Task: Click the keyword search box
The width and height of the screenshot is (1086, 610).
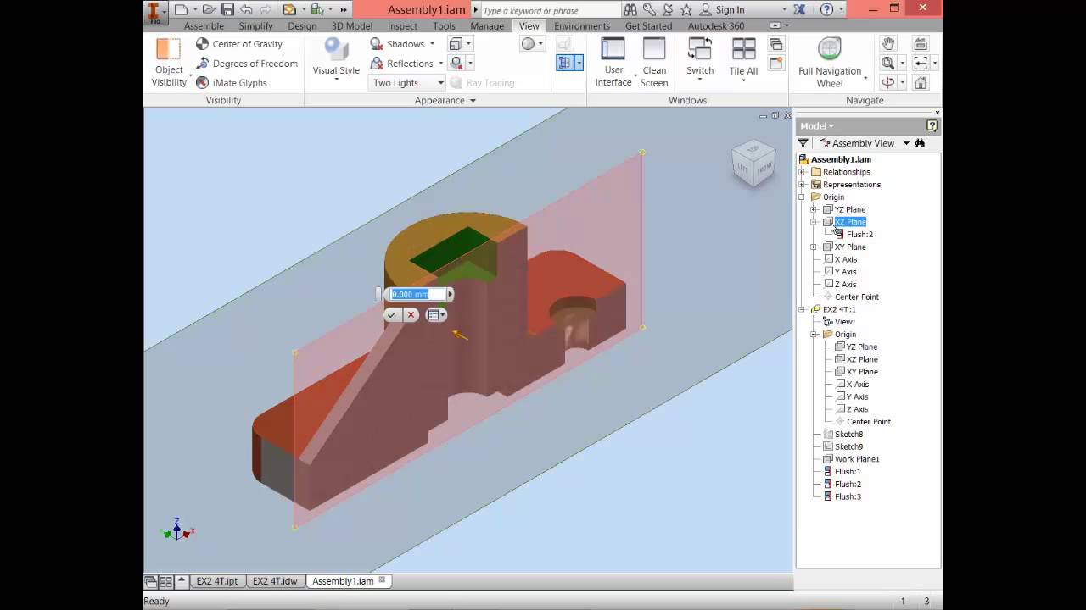Action: tap(551, 10)
